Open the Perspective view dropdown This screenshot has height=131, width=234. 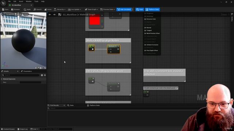[x=10, y=14]
